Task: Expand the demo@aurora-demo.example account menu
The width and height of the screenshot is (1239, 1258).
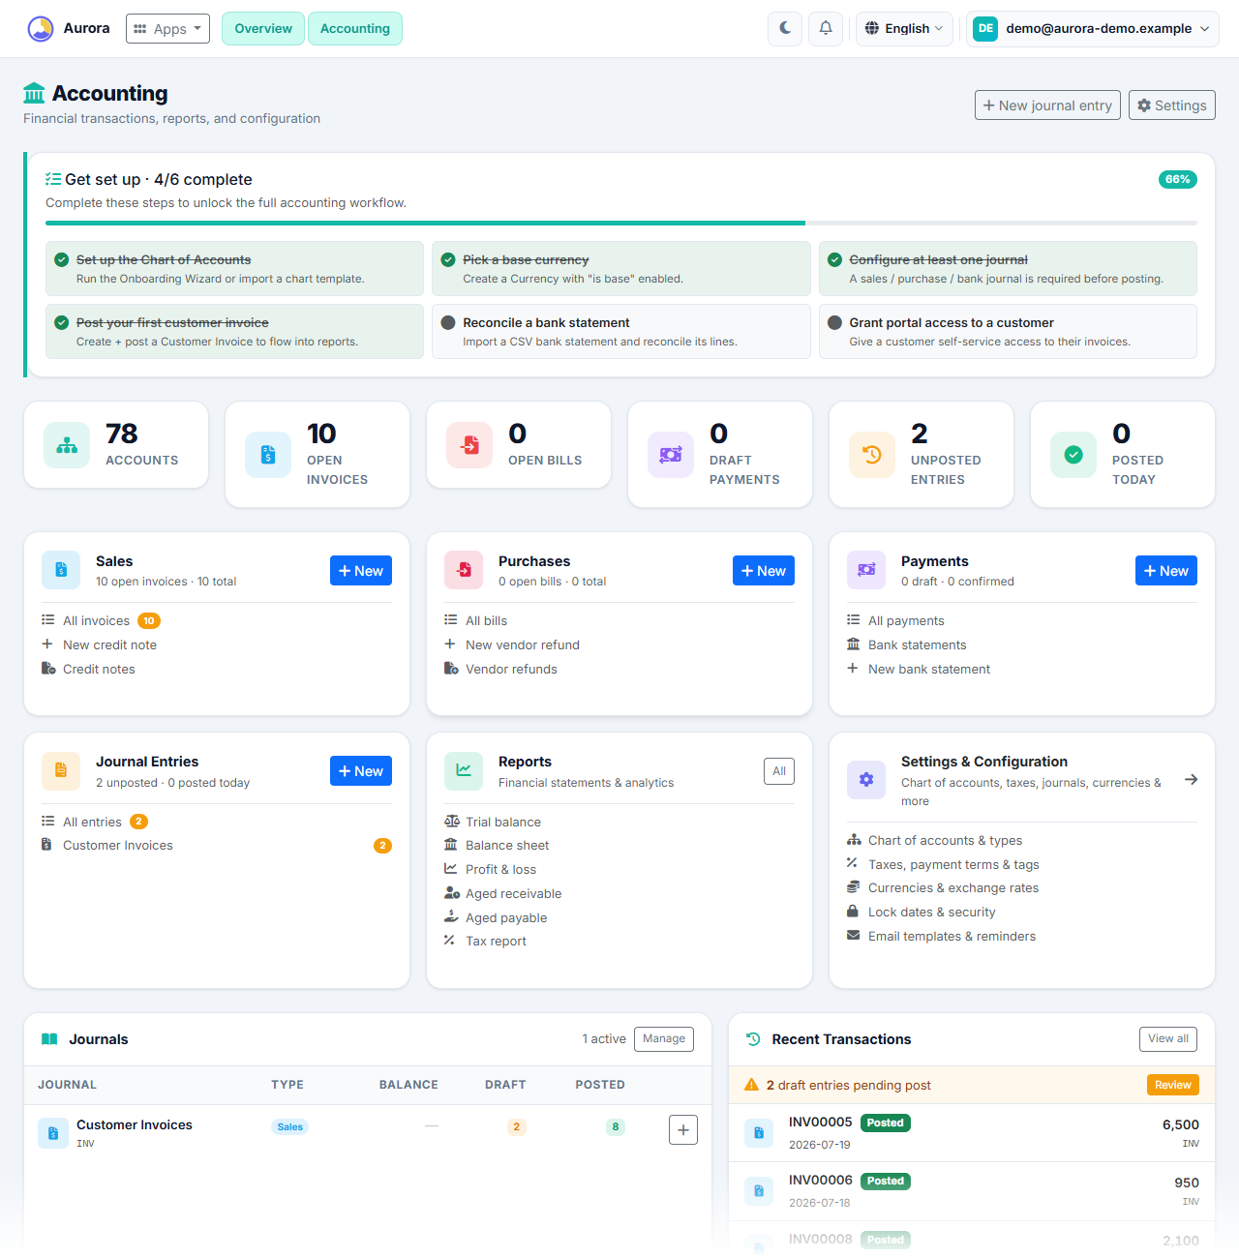Action: [x=1092, y=28]
